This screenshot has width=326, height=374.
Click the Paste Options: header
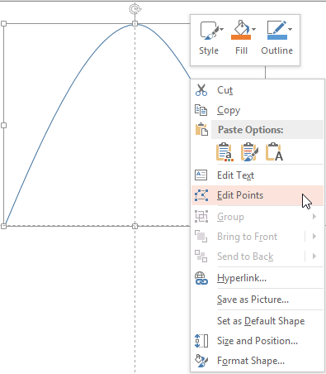click(267, 130)
